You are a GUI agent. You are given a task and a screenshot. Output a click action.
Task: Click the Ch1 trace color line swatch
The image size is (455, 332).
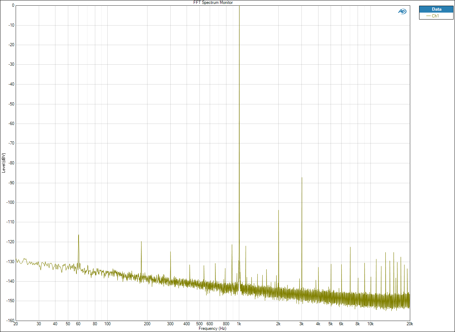[428, 16]
